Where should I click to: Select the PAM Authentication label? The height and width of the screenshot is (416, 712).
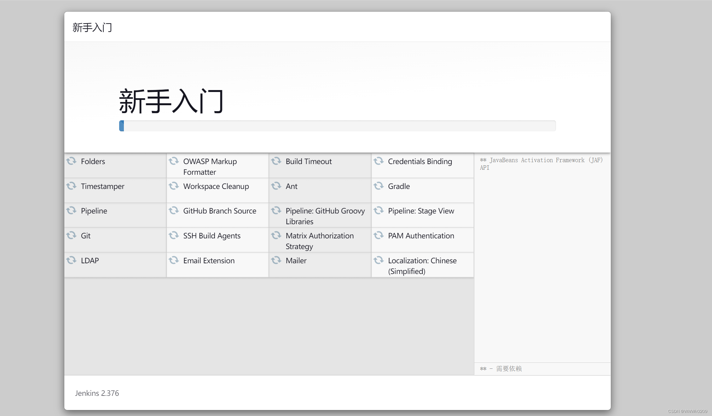(x=421, y=236)
